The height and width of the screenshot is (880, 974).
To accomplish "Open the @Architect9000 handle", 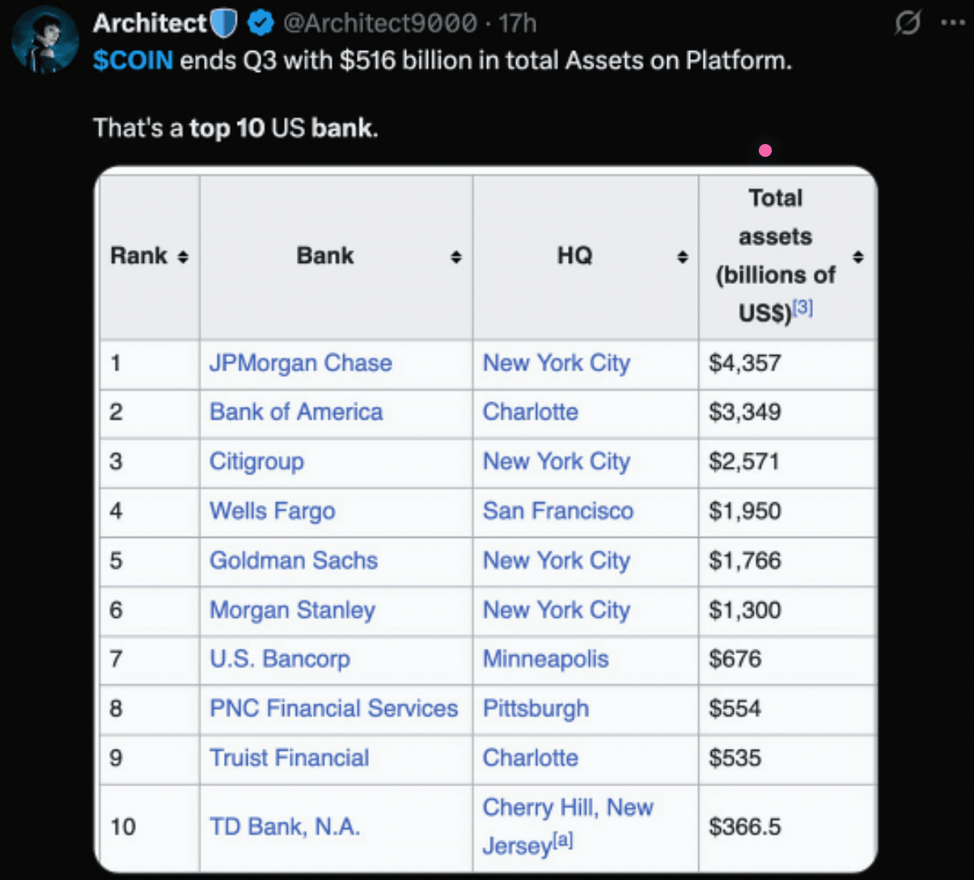I will pos(379,24).
